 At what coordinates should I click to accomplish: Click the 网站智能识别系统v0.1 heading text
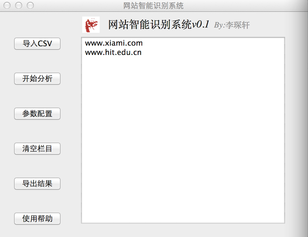coord(158,25)
